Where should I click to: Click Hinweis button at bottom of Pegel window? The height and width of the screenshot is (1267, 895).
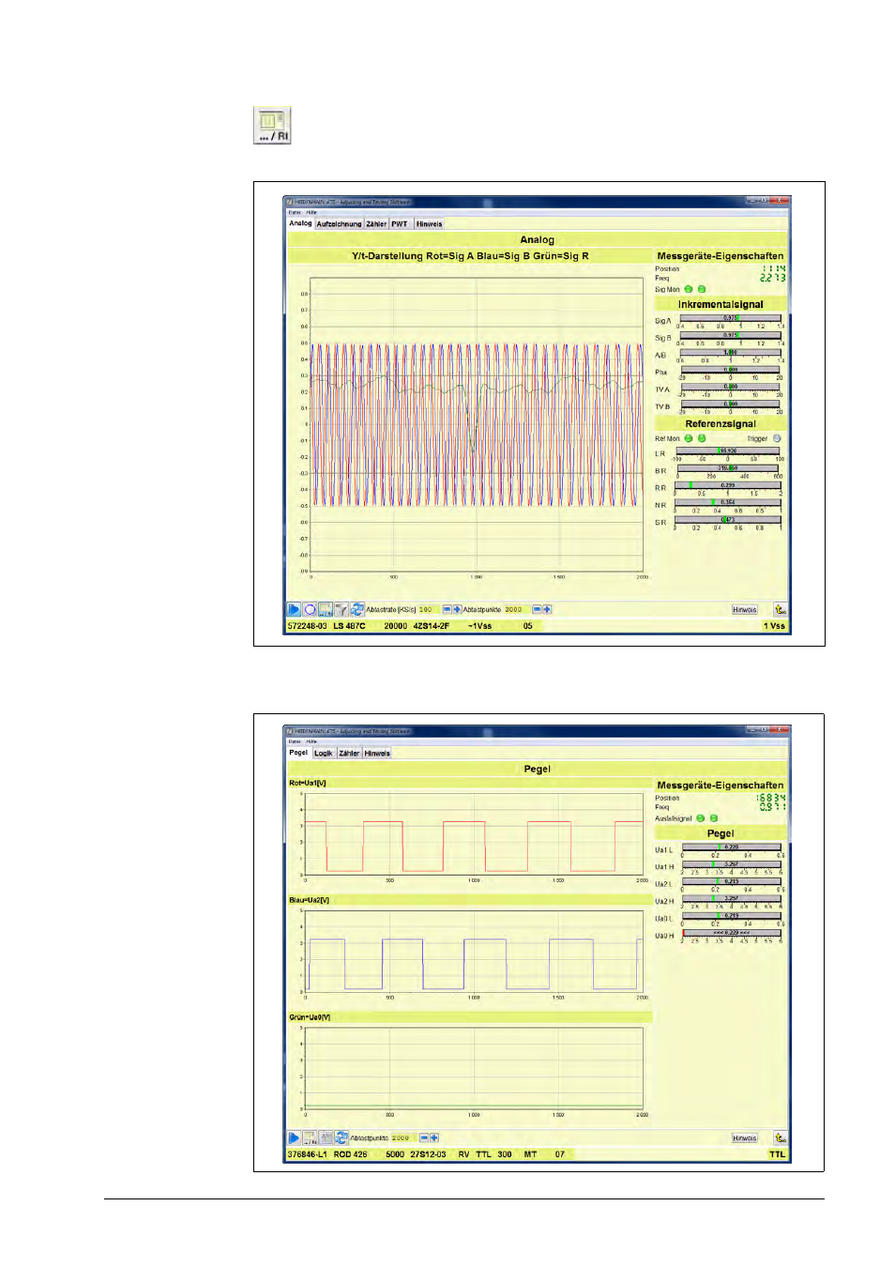pyautogui.click(x=745, y=1138)
